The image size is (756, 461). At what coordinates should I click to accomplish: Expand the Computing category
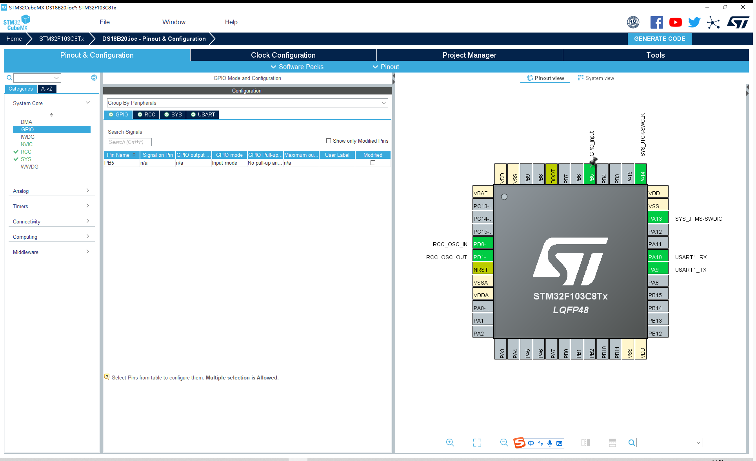tap(51, 237)
